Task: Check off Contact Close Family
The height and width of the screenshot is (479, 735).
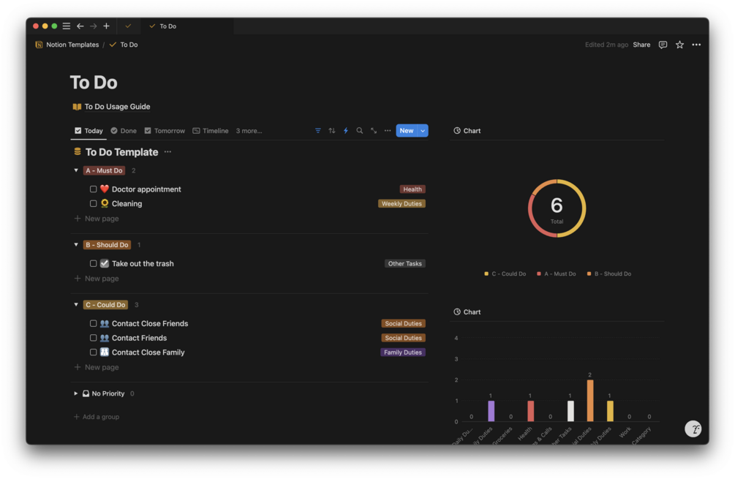Action: 94,352
